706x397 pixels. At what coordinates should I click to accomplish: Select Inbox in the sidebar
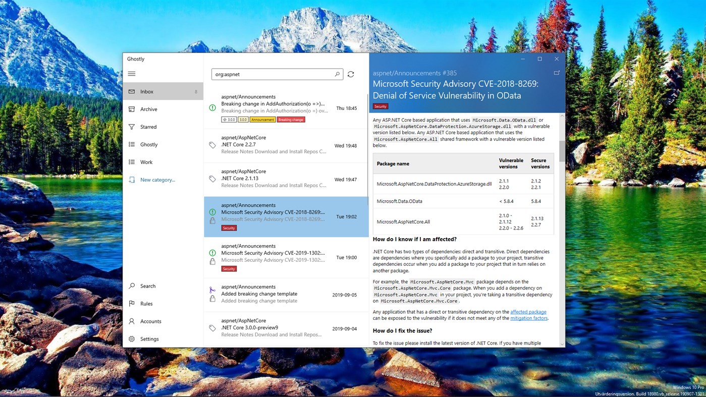click(x=163, y=91)
